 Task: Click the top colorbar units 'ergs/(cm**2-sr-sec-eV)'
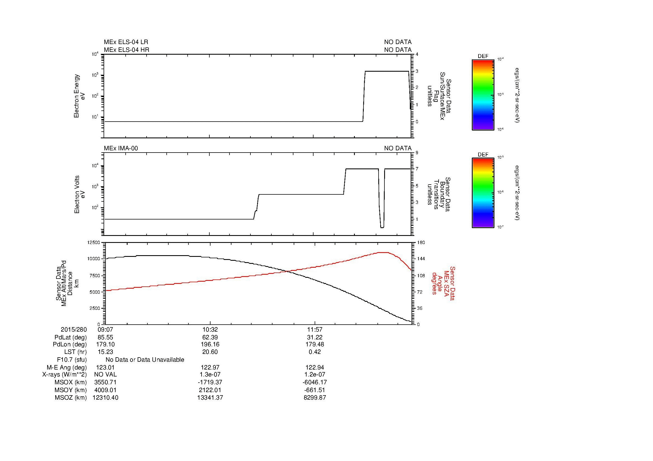[517, 95]
